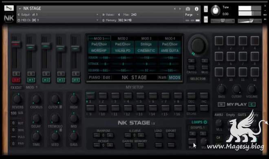Open the Purge dropdown menu

point(192,15)
